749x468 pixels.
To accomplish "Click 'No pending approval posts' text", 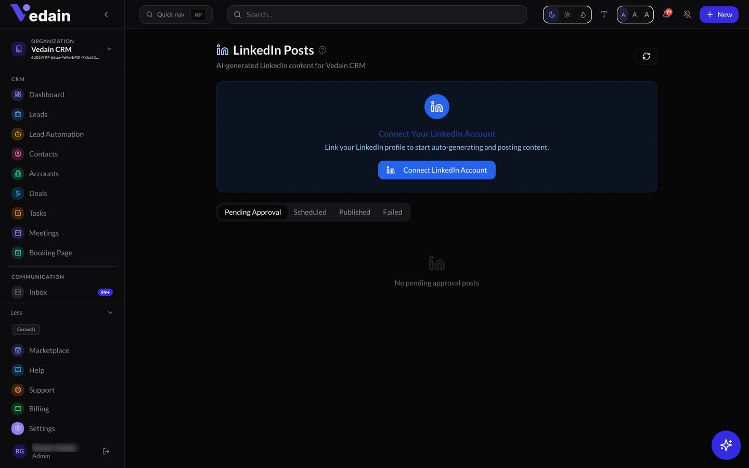I will click(437, 283).
